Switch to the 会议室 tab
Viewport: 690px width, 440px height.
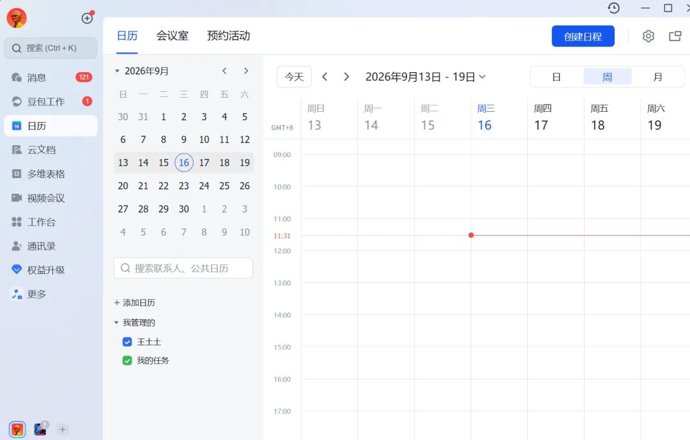point(172,36)
